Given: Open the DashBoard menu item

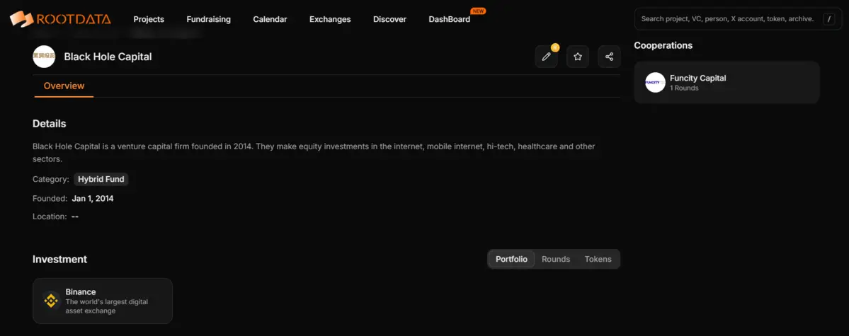Looking at the screenshot, I should 450,20.
